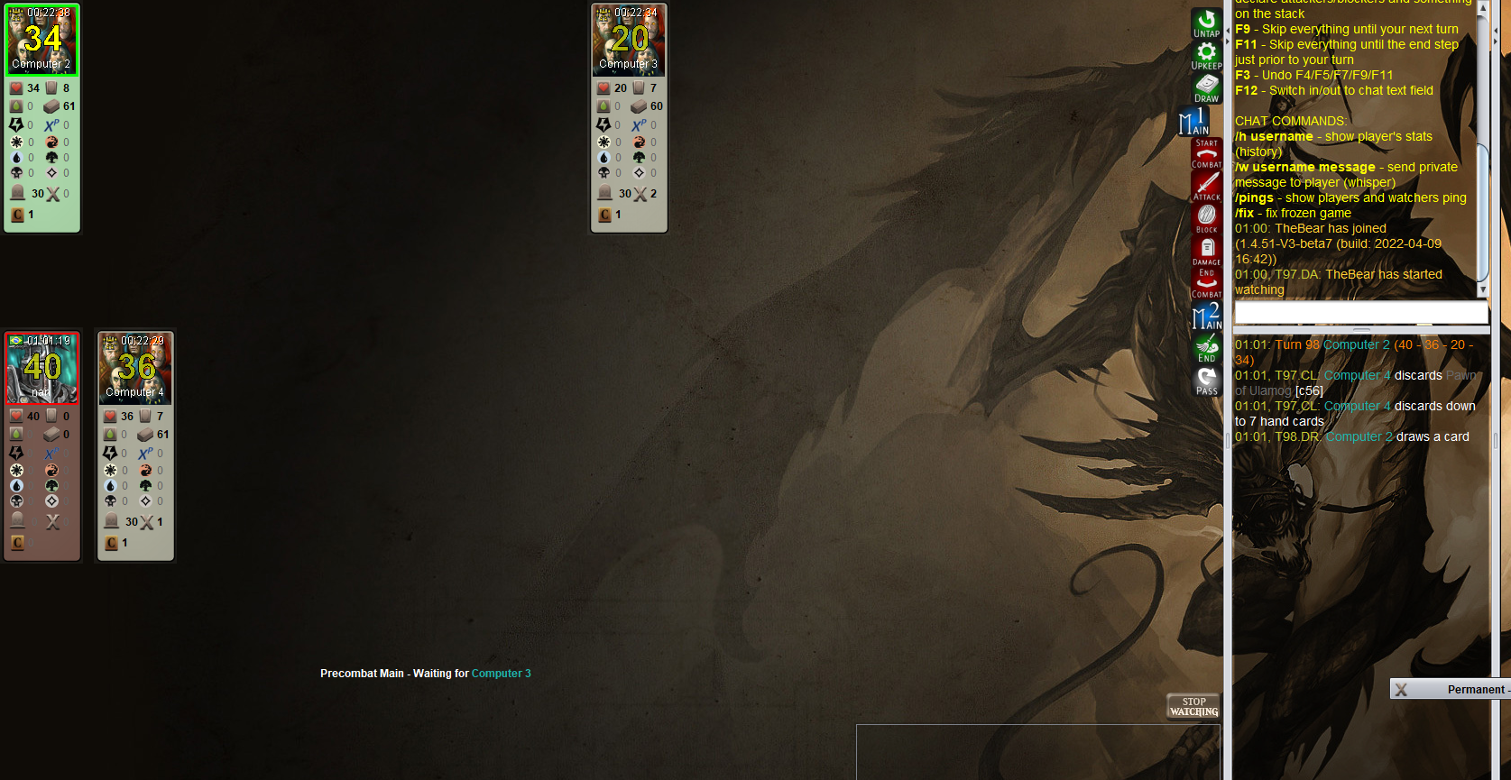Select the Main 2 phase icon
The image size is (1511, 780).
point(1206,316)
